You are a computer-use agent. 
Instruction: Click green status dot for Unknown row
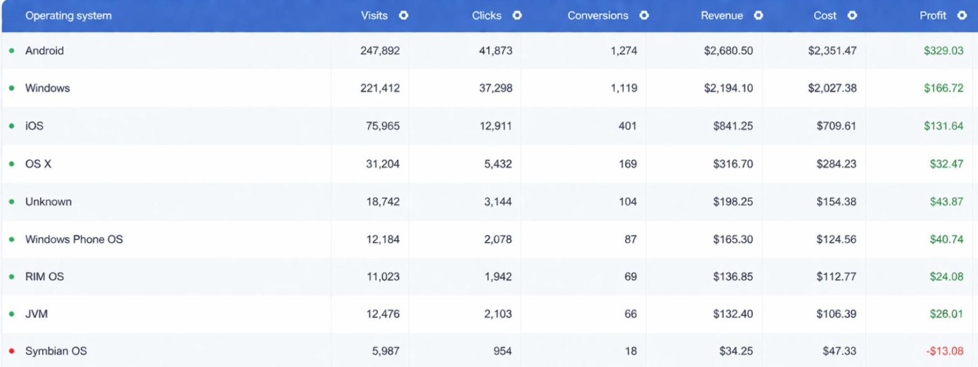[x=12, y=202]
